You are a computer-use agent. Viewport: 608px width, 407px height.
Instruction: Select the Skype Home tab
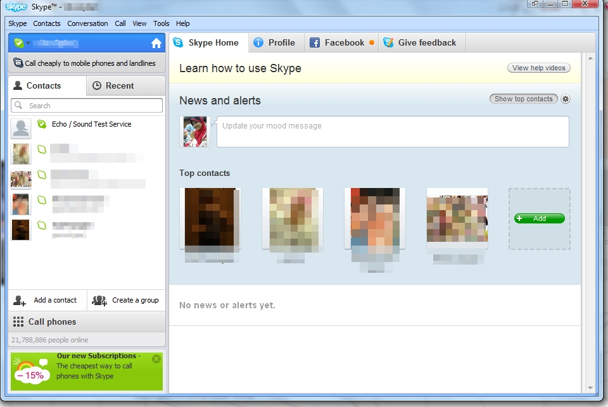[x=208, y=42]
